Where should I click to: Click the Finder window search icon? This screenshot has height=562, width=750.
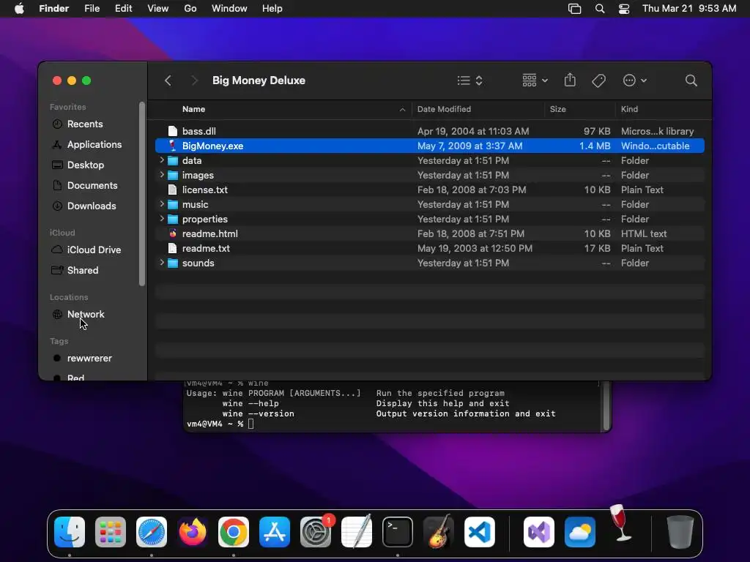[691, 80]
